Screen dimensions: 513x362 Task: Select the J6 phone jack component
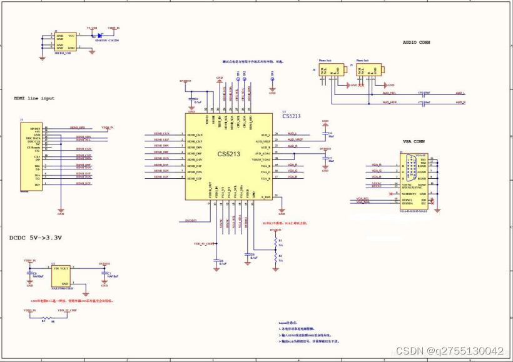point(332,70)
